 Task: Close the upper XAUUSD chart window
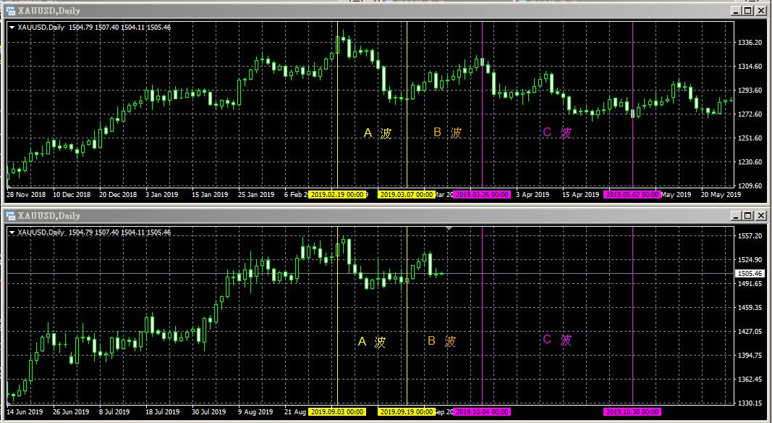760,10
